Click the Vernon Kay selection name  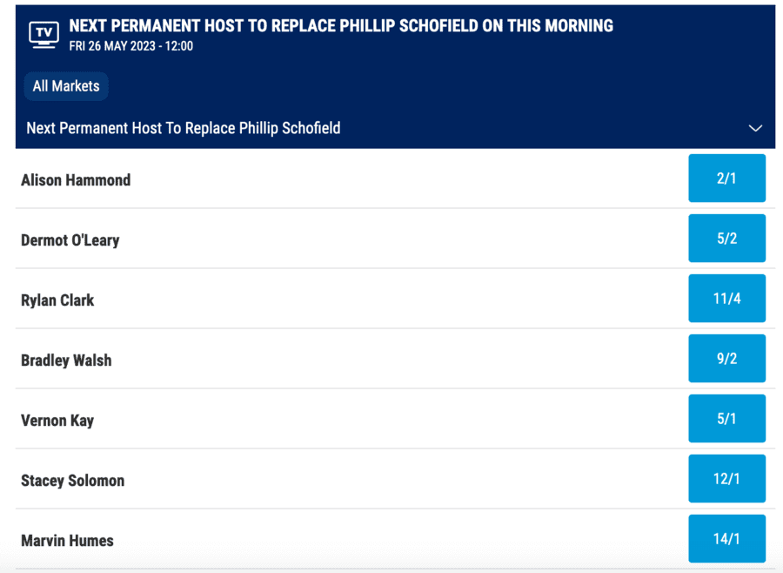57,419
